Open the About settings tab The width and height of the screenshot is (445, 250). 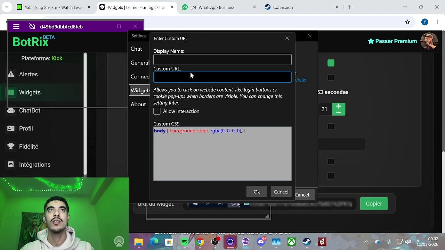click(138, 105)
